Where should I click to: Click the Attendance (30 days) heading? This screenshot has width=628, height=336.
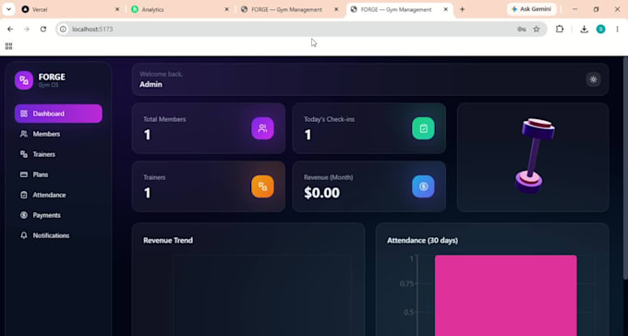click(423, 240)
